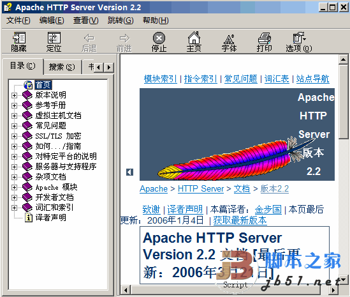Click the Home (主页) toolbar icon
Screen dimensions: 350x297
pyautogui.click(x=194, y=38)
